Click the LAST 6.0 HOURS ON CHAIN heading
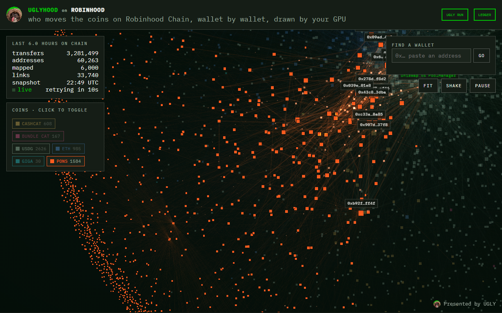This screenshot has width=502, height=313. [x=50, y=44]
